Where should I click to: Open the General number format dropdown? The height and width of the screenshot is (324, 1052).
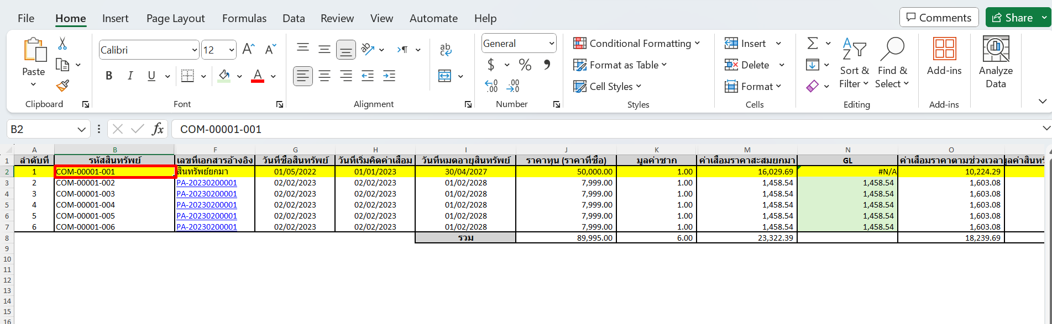tap(551, 44)
